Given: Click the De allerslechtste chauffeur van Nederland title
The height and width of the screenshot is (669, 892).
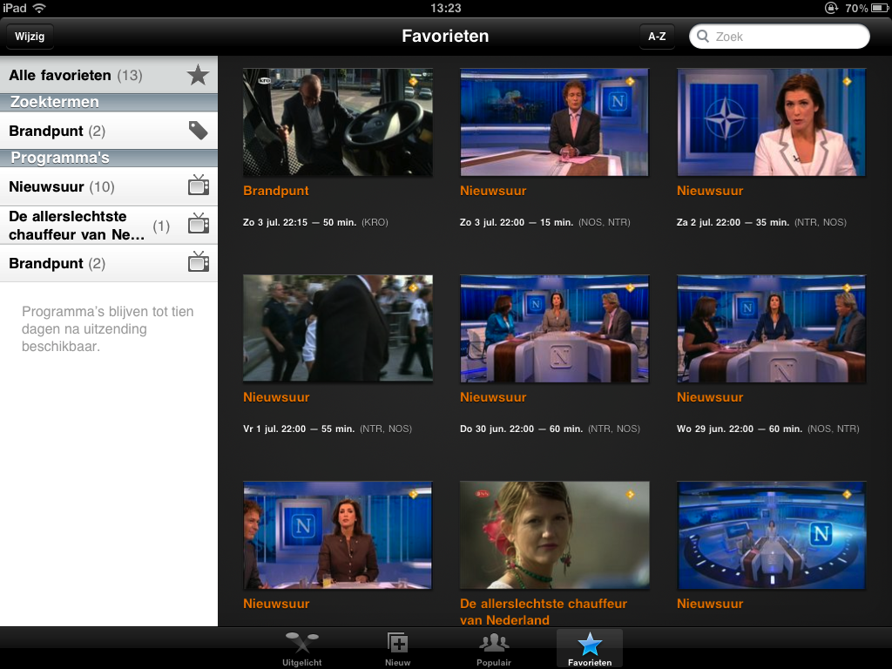Looking at the screenshot, I should click(x=544, y=612).
